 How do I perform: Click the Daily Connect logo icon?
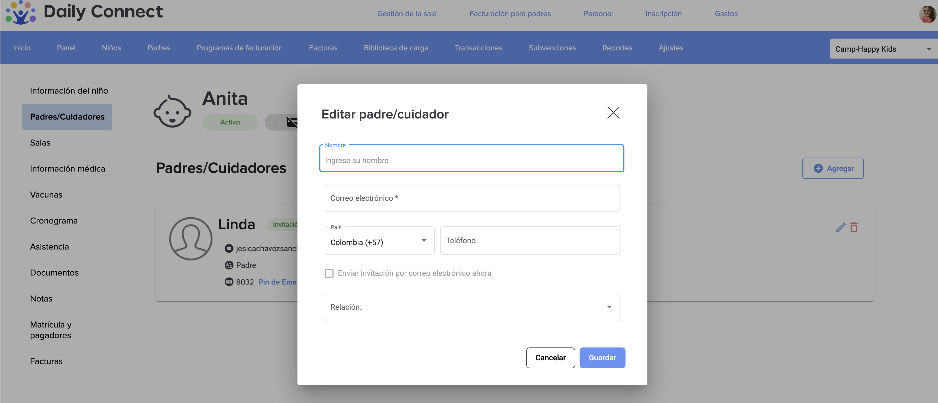(21, 13)
